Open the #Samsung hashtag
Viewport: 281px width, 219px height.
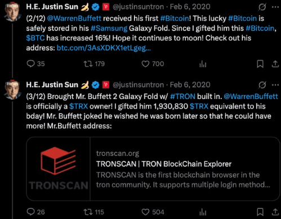[109, 28]
